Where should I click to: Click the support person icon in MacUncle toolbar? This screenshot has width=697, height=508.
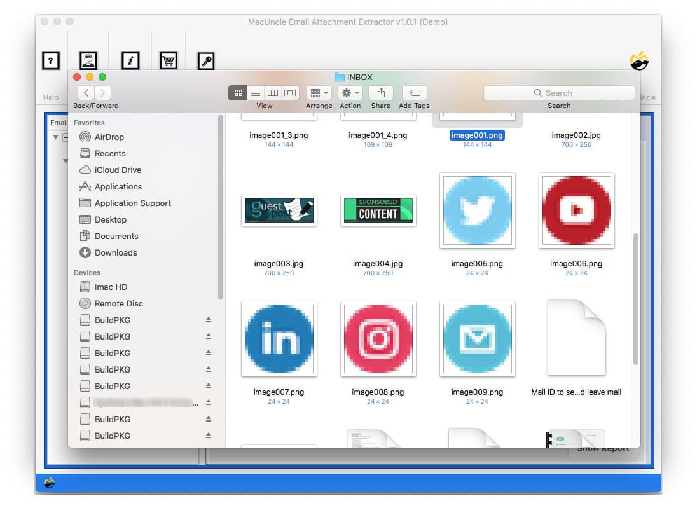(88, 60)
